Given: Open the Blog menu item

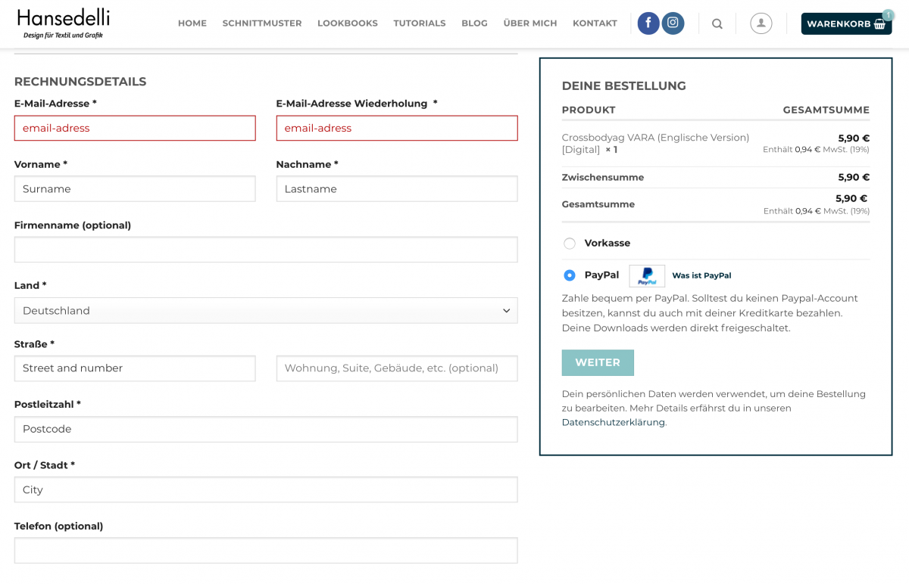Looking at the screenshot, I should coord(474,23).
